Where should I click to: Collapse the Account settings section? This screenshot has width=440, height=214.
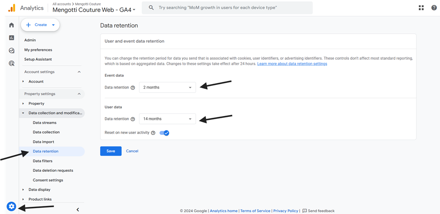click(x=79, y=72)
